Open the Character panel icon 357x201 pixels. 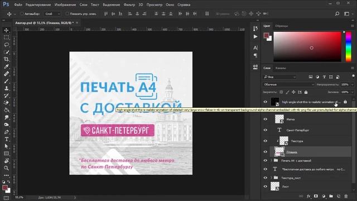coord(255,47)
